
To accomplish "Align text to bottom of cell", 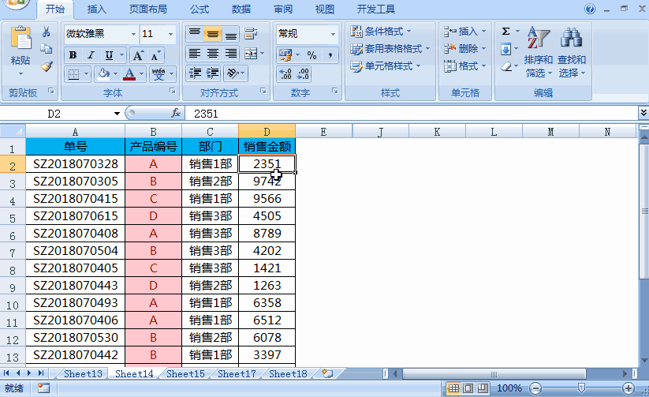I will (230, 34).
